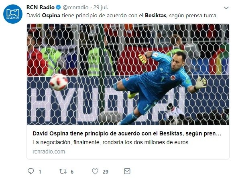Open the goalkeeper photo preview
The height and width of the screenshot is (178, 232).
128,74
